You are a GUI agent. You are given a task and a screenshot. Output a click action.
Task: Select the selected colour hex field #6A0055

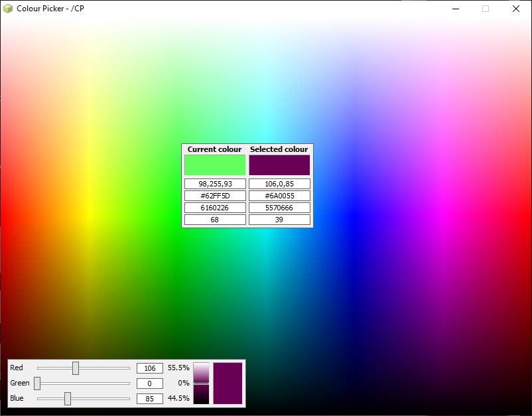[279, 196]
